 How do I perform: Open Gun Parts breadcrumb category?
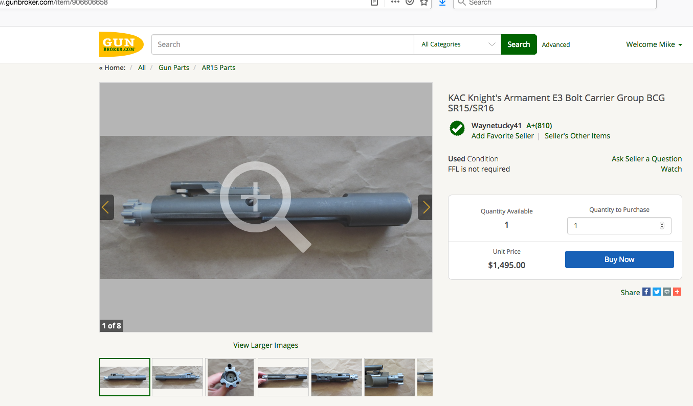(174, 67)
